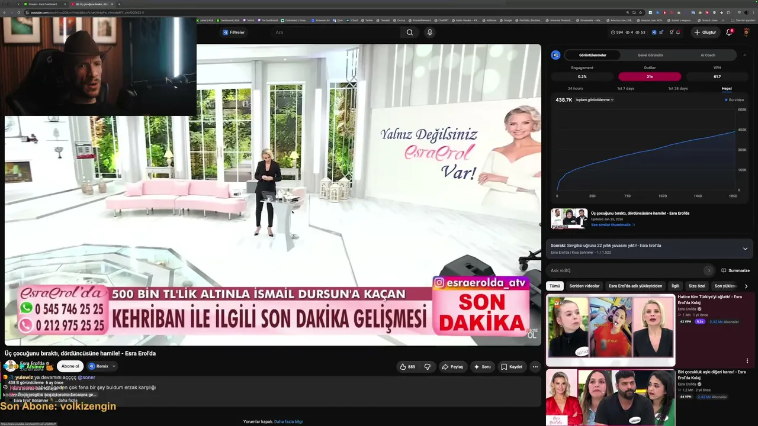
Task: Click the vidIQ logo icon in panel
Action: coord(555,55)
